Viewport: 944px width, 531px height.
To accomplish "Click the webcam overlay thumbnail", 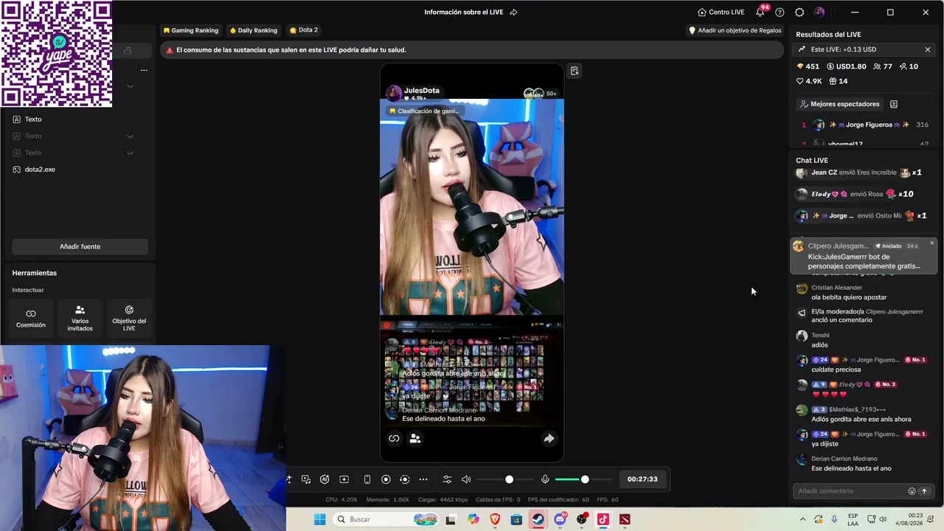I will click(142, 438).
